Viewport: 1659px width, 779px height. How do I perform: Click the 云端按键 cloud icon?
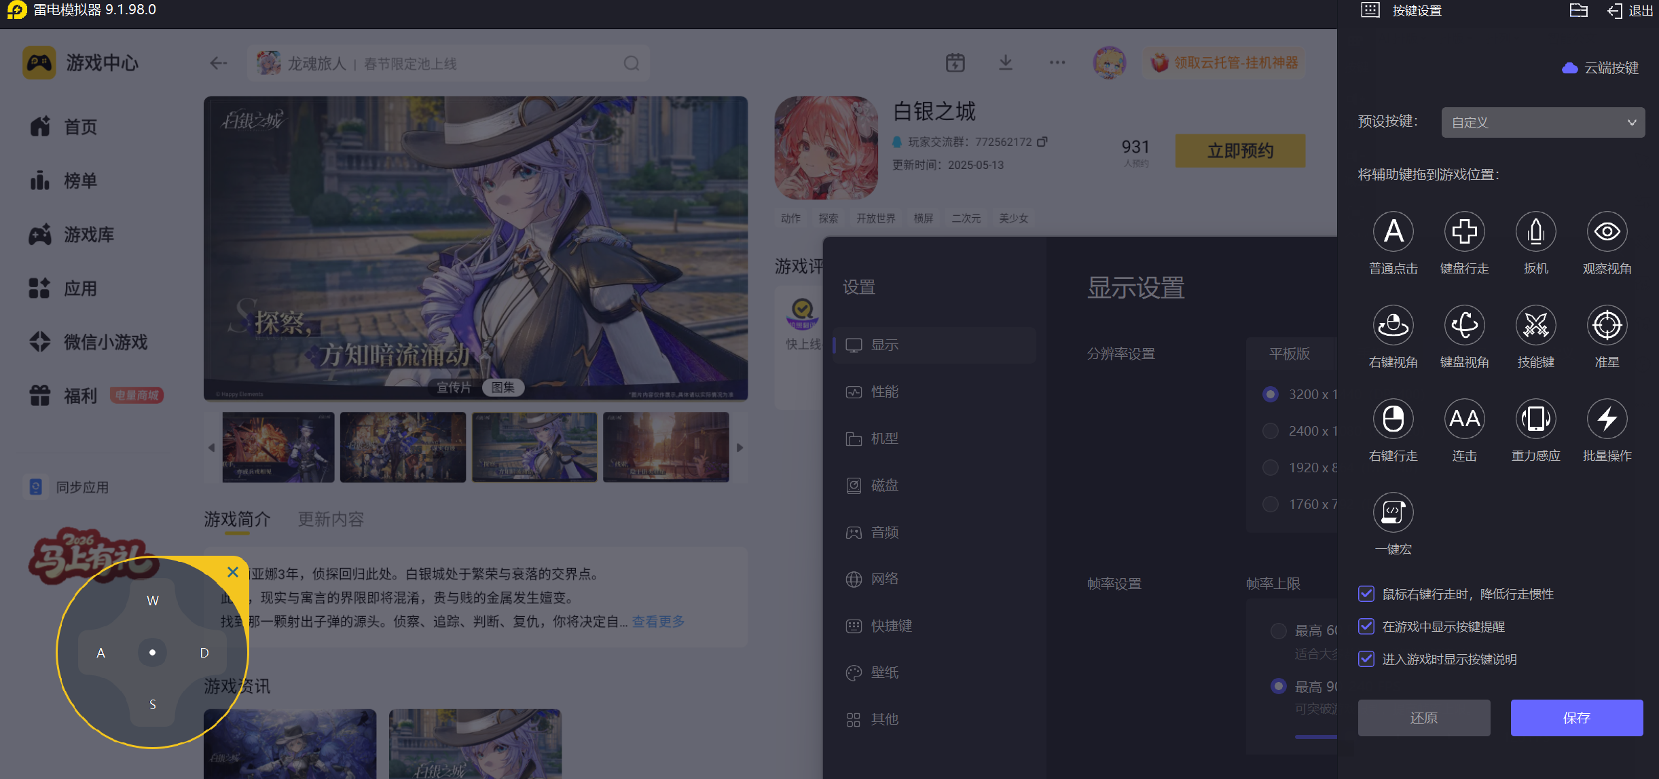click(1569, 68)
